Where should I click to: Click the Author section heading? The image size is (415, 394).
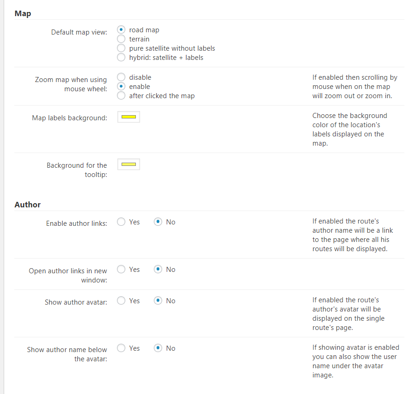pos(28,205)
